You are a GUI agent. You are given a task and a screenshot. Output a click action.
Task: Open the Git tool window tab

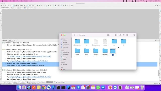click(x=4, y=82)
